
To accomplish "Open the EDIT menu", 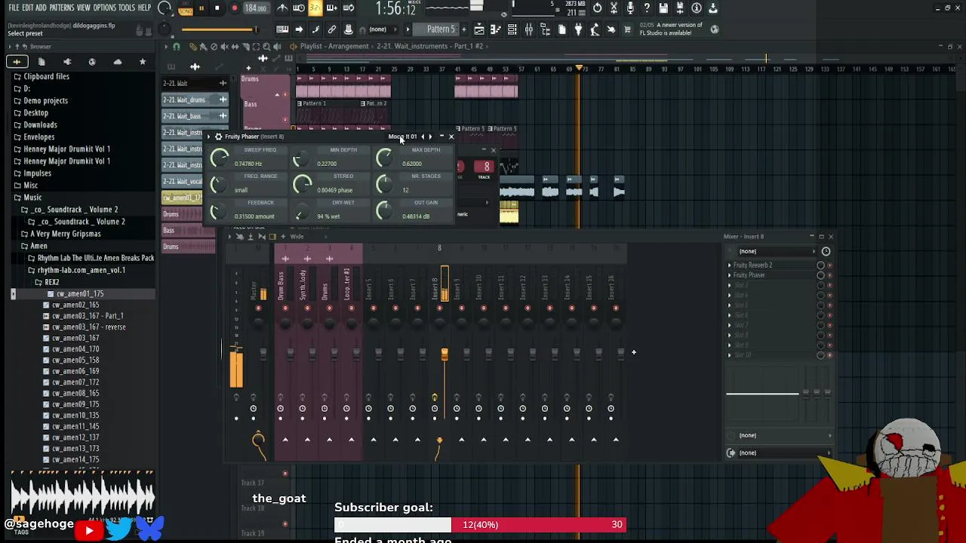I will (x=28, y=8).
